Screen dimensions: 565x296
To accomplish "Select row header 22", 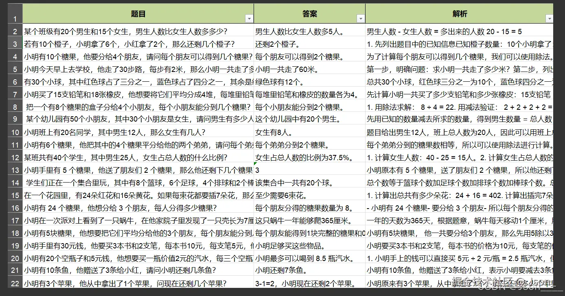I will tap(15, 283).
